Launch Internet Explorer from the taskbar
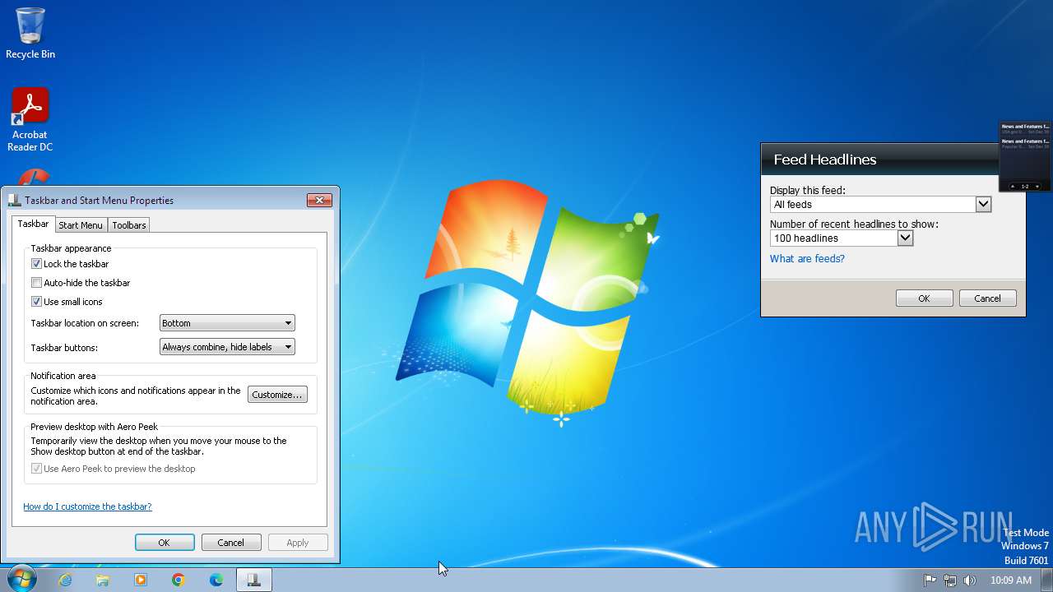This screenshot has width=1053, height=592. (65, 580)
